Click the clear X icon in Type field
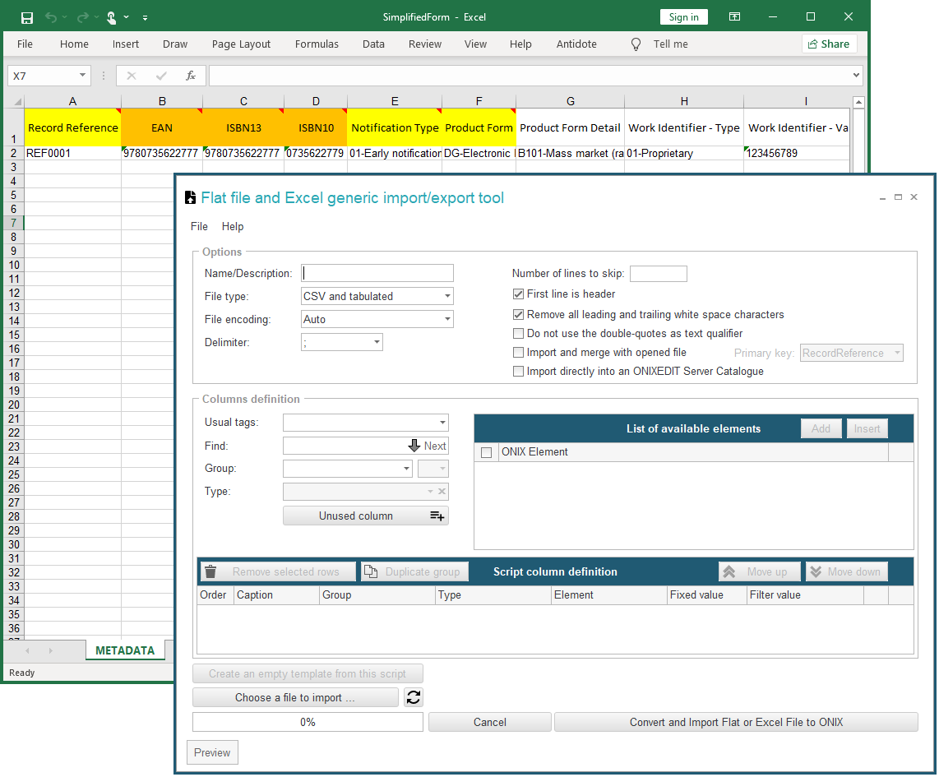 (x=442, y=492)
